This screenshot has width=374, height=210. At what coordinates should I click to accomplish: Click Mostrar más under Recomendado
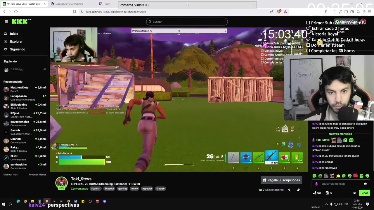(11, 174)
